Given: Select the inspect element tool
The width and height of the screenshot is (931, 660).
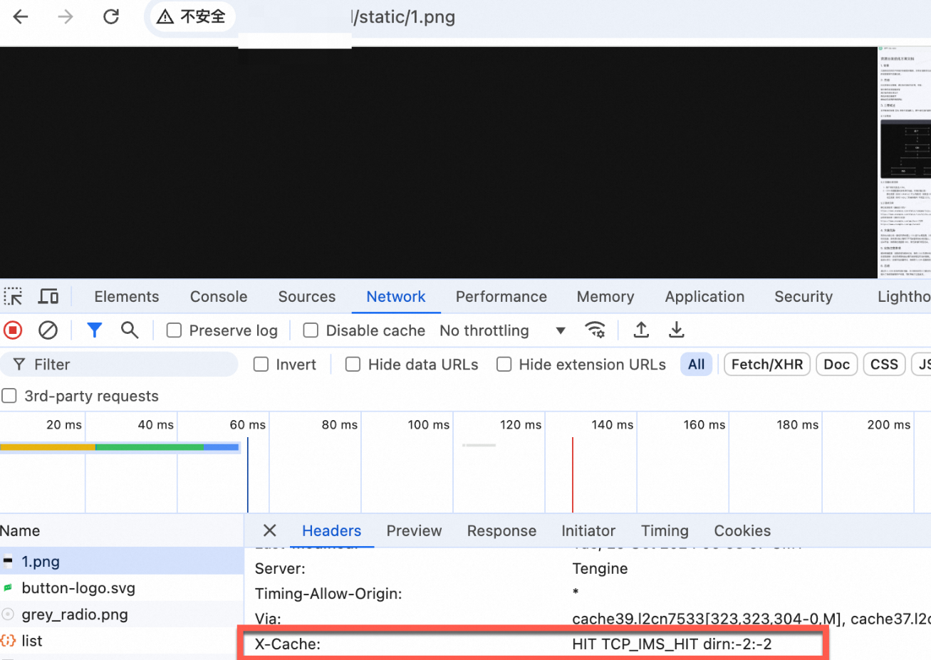Looking at the screenshot, I should coord(13,296).
